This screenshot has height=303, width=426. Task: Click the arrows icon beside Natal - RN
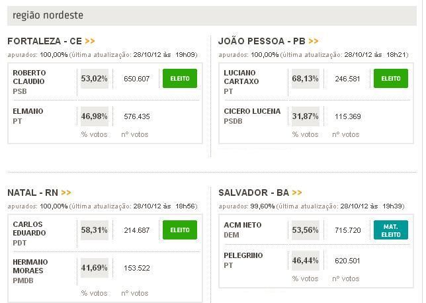(66, 193)
